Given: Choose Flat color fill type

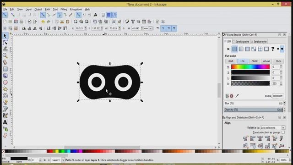Looking at the screenshot, I should pyautogui.click(x=234, y=49).
